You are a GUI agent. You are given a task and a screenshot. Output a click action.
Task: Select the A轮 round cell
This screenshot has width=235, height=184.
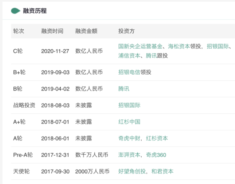[x=18, y=138]
